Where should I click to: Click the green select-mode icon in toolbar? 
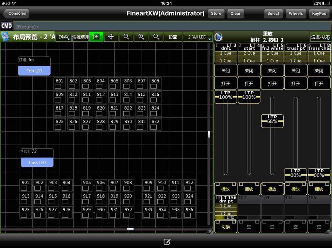pos(96,37)
